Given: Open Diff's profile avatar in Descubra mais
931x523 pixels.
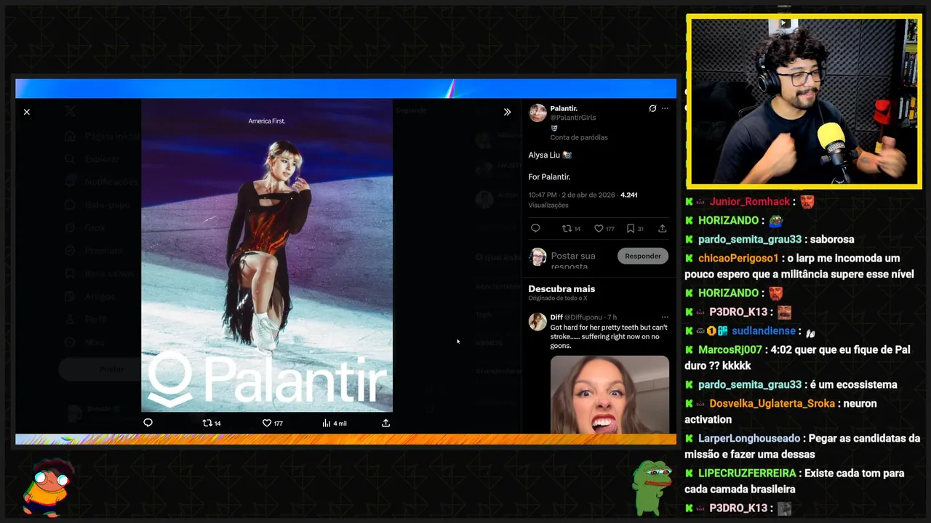Looking at the screenshot, I should coord(538,322).
